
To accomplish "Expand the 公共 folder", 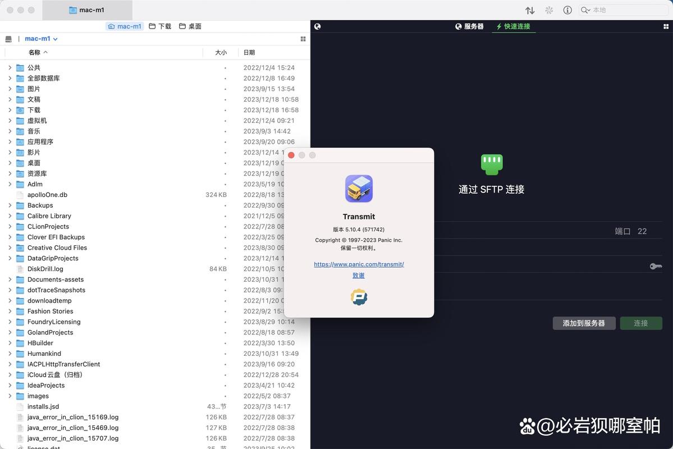I will click(x=10, y=67).
